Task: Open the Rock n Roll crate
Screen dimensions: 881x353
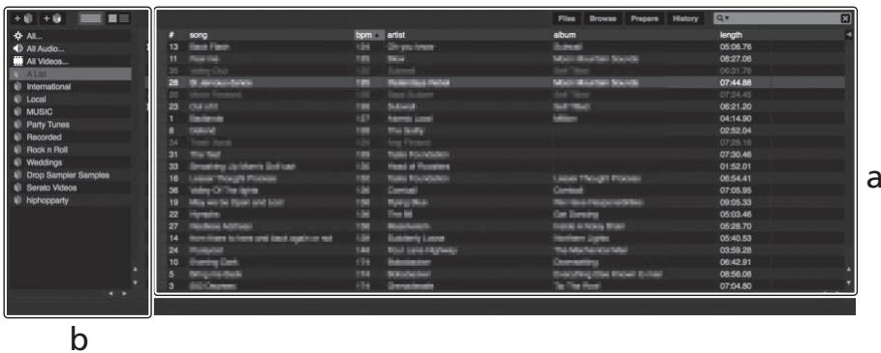Action: (x=71, y=150)
